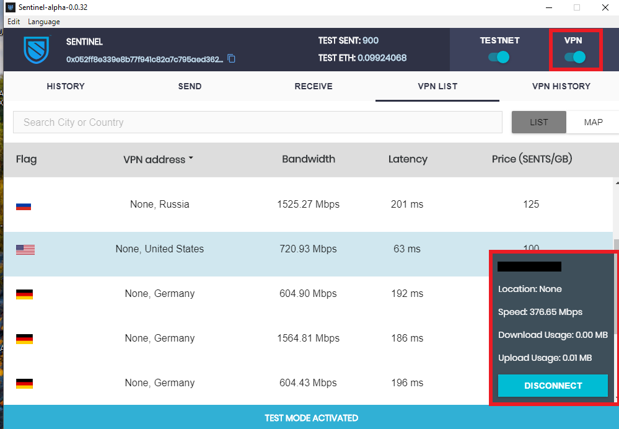Select the None, Russia VPN row

(309, 204)
